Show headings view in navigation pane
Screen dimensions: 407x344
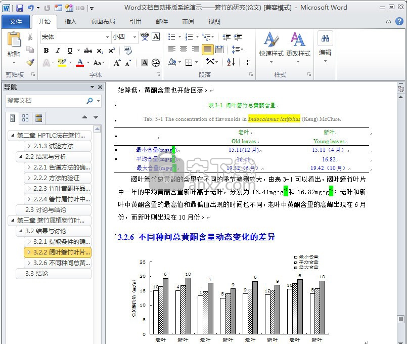click(x=13, y=118)
